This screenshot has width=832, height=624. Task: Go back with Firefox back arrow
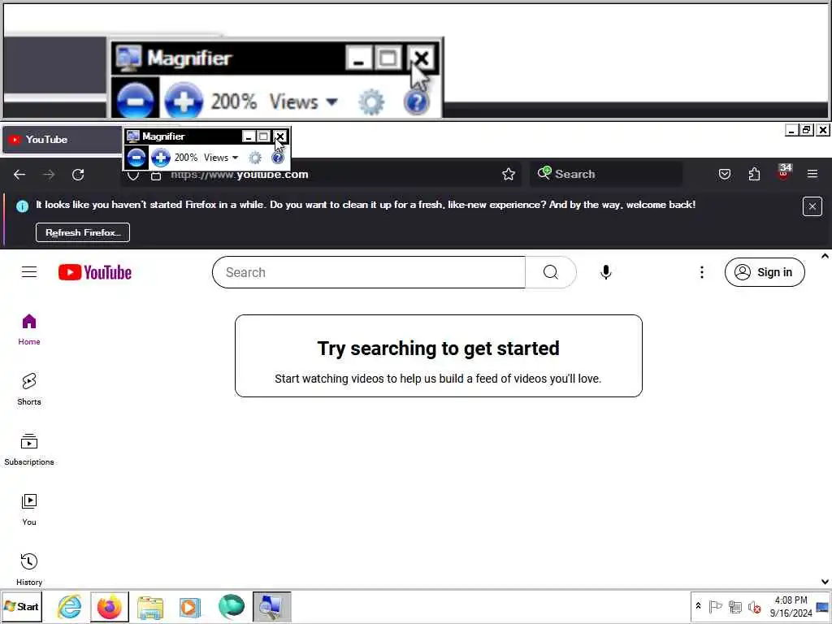click(19, 175)
